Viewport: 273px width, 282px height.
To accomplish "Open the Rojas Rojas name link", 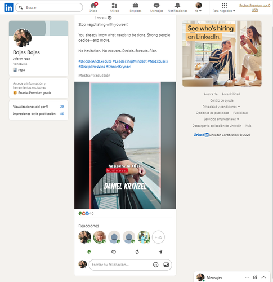I will click(x=26, y=52).
